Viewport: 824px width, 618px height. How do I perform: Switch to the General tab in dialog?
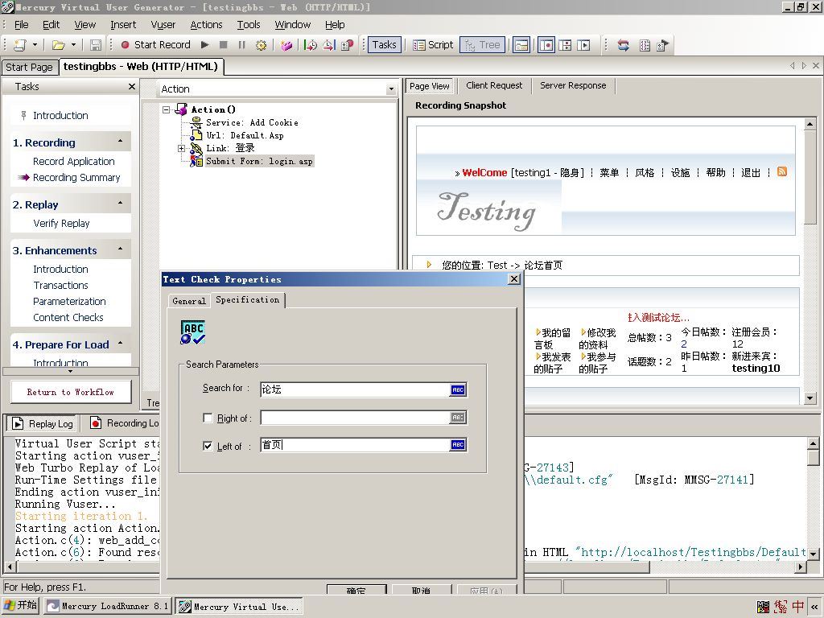tap(189, 301)
